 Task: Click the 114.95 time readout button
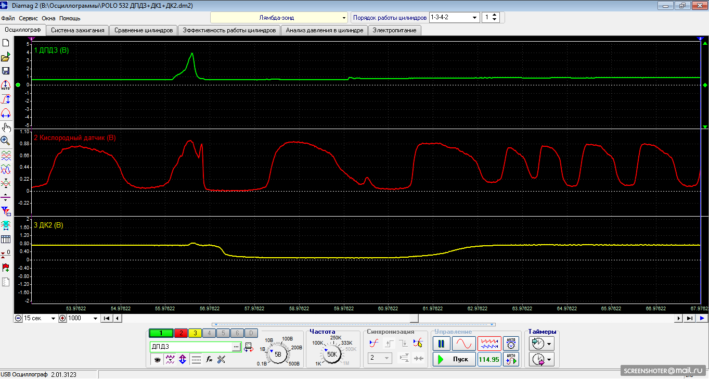(489, 359)
